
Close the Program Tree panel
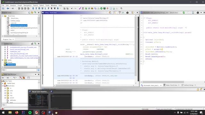point(38,12)
